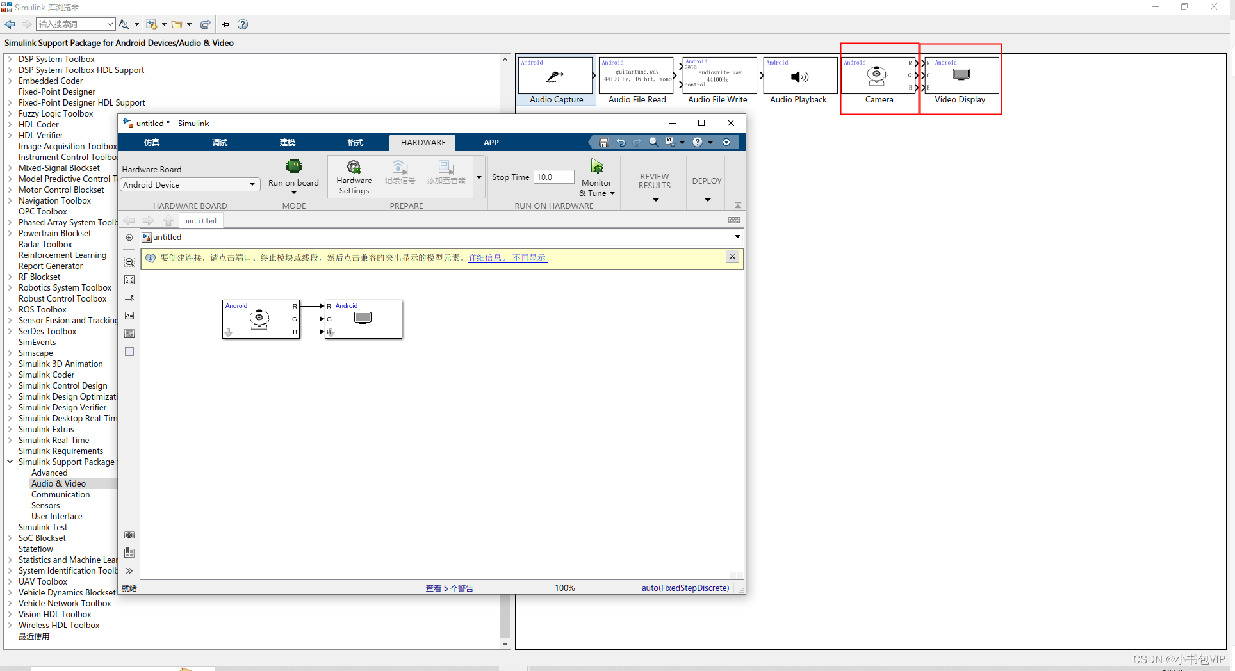This screenshot has width=1235, height=671.
Task: Select the Audio Capture block icon
Action: (555, 76)
